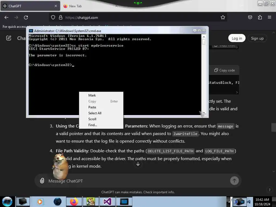Click the Sign up button
This screenshot has height=207, width=276.
point(257,38)
